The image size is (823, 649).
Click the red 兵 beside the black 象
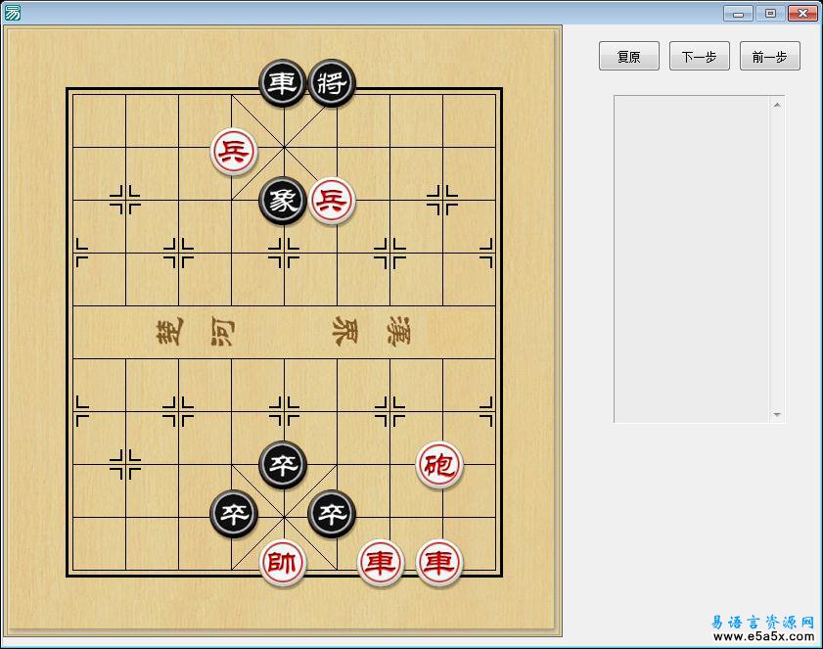pos(332,202)
